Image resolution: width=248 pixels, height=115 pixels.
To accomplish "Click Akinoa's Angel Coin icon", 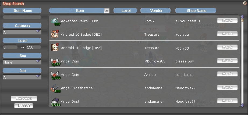I will (x=55, y=75).
